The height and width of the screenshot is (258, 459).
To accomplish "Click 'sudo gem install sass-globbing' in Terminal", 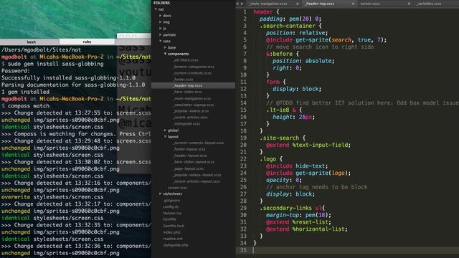I will tap(56, 64).
